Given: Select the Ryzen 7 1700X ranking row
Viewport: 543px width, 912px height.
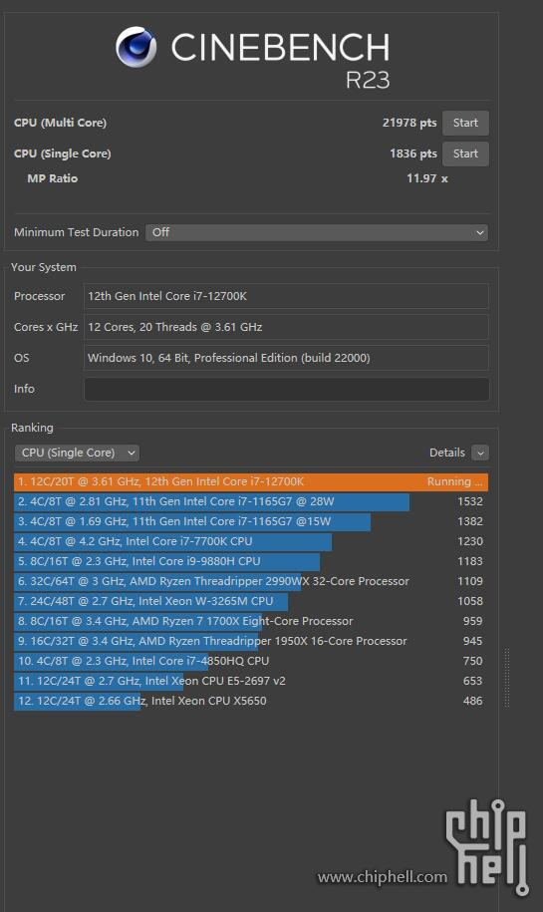Looking at the screenshot, I should click(251, 621).
